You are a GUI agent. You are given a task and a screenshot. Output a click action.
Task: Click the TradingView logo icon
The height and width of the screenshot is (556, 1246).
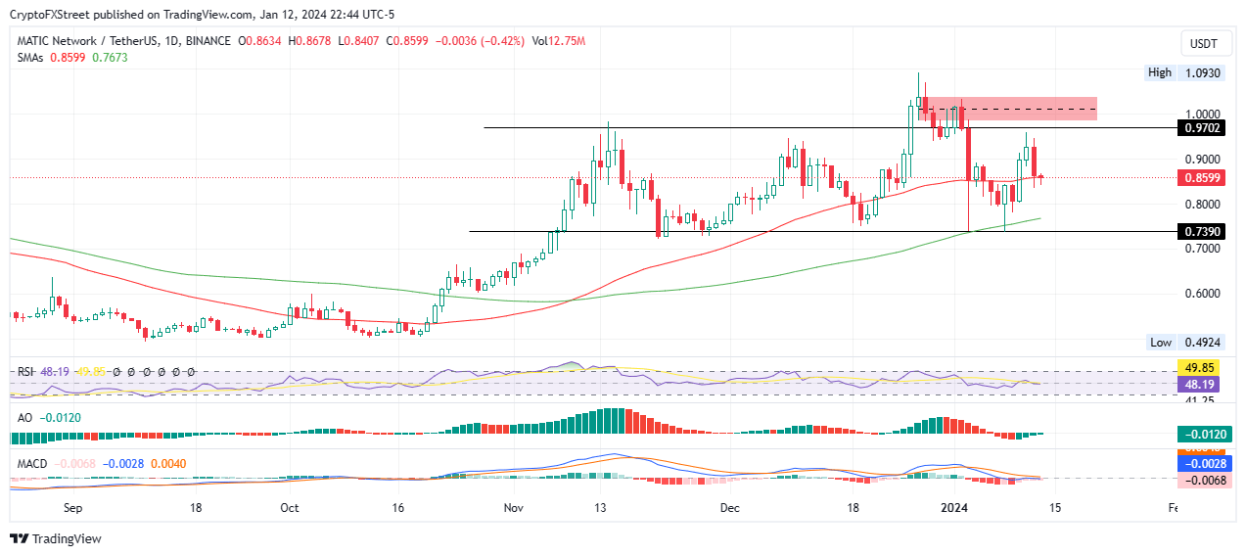click(x=20, y=538)
